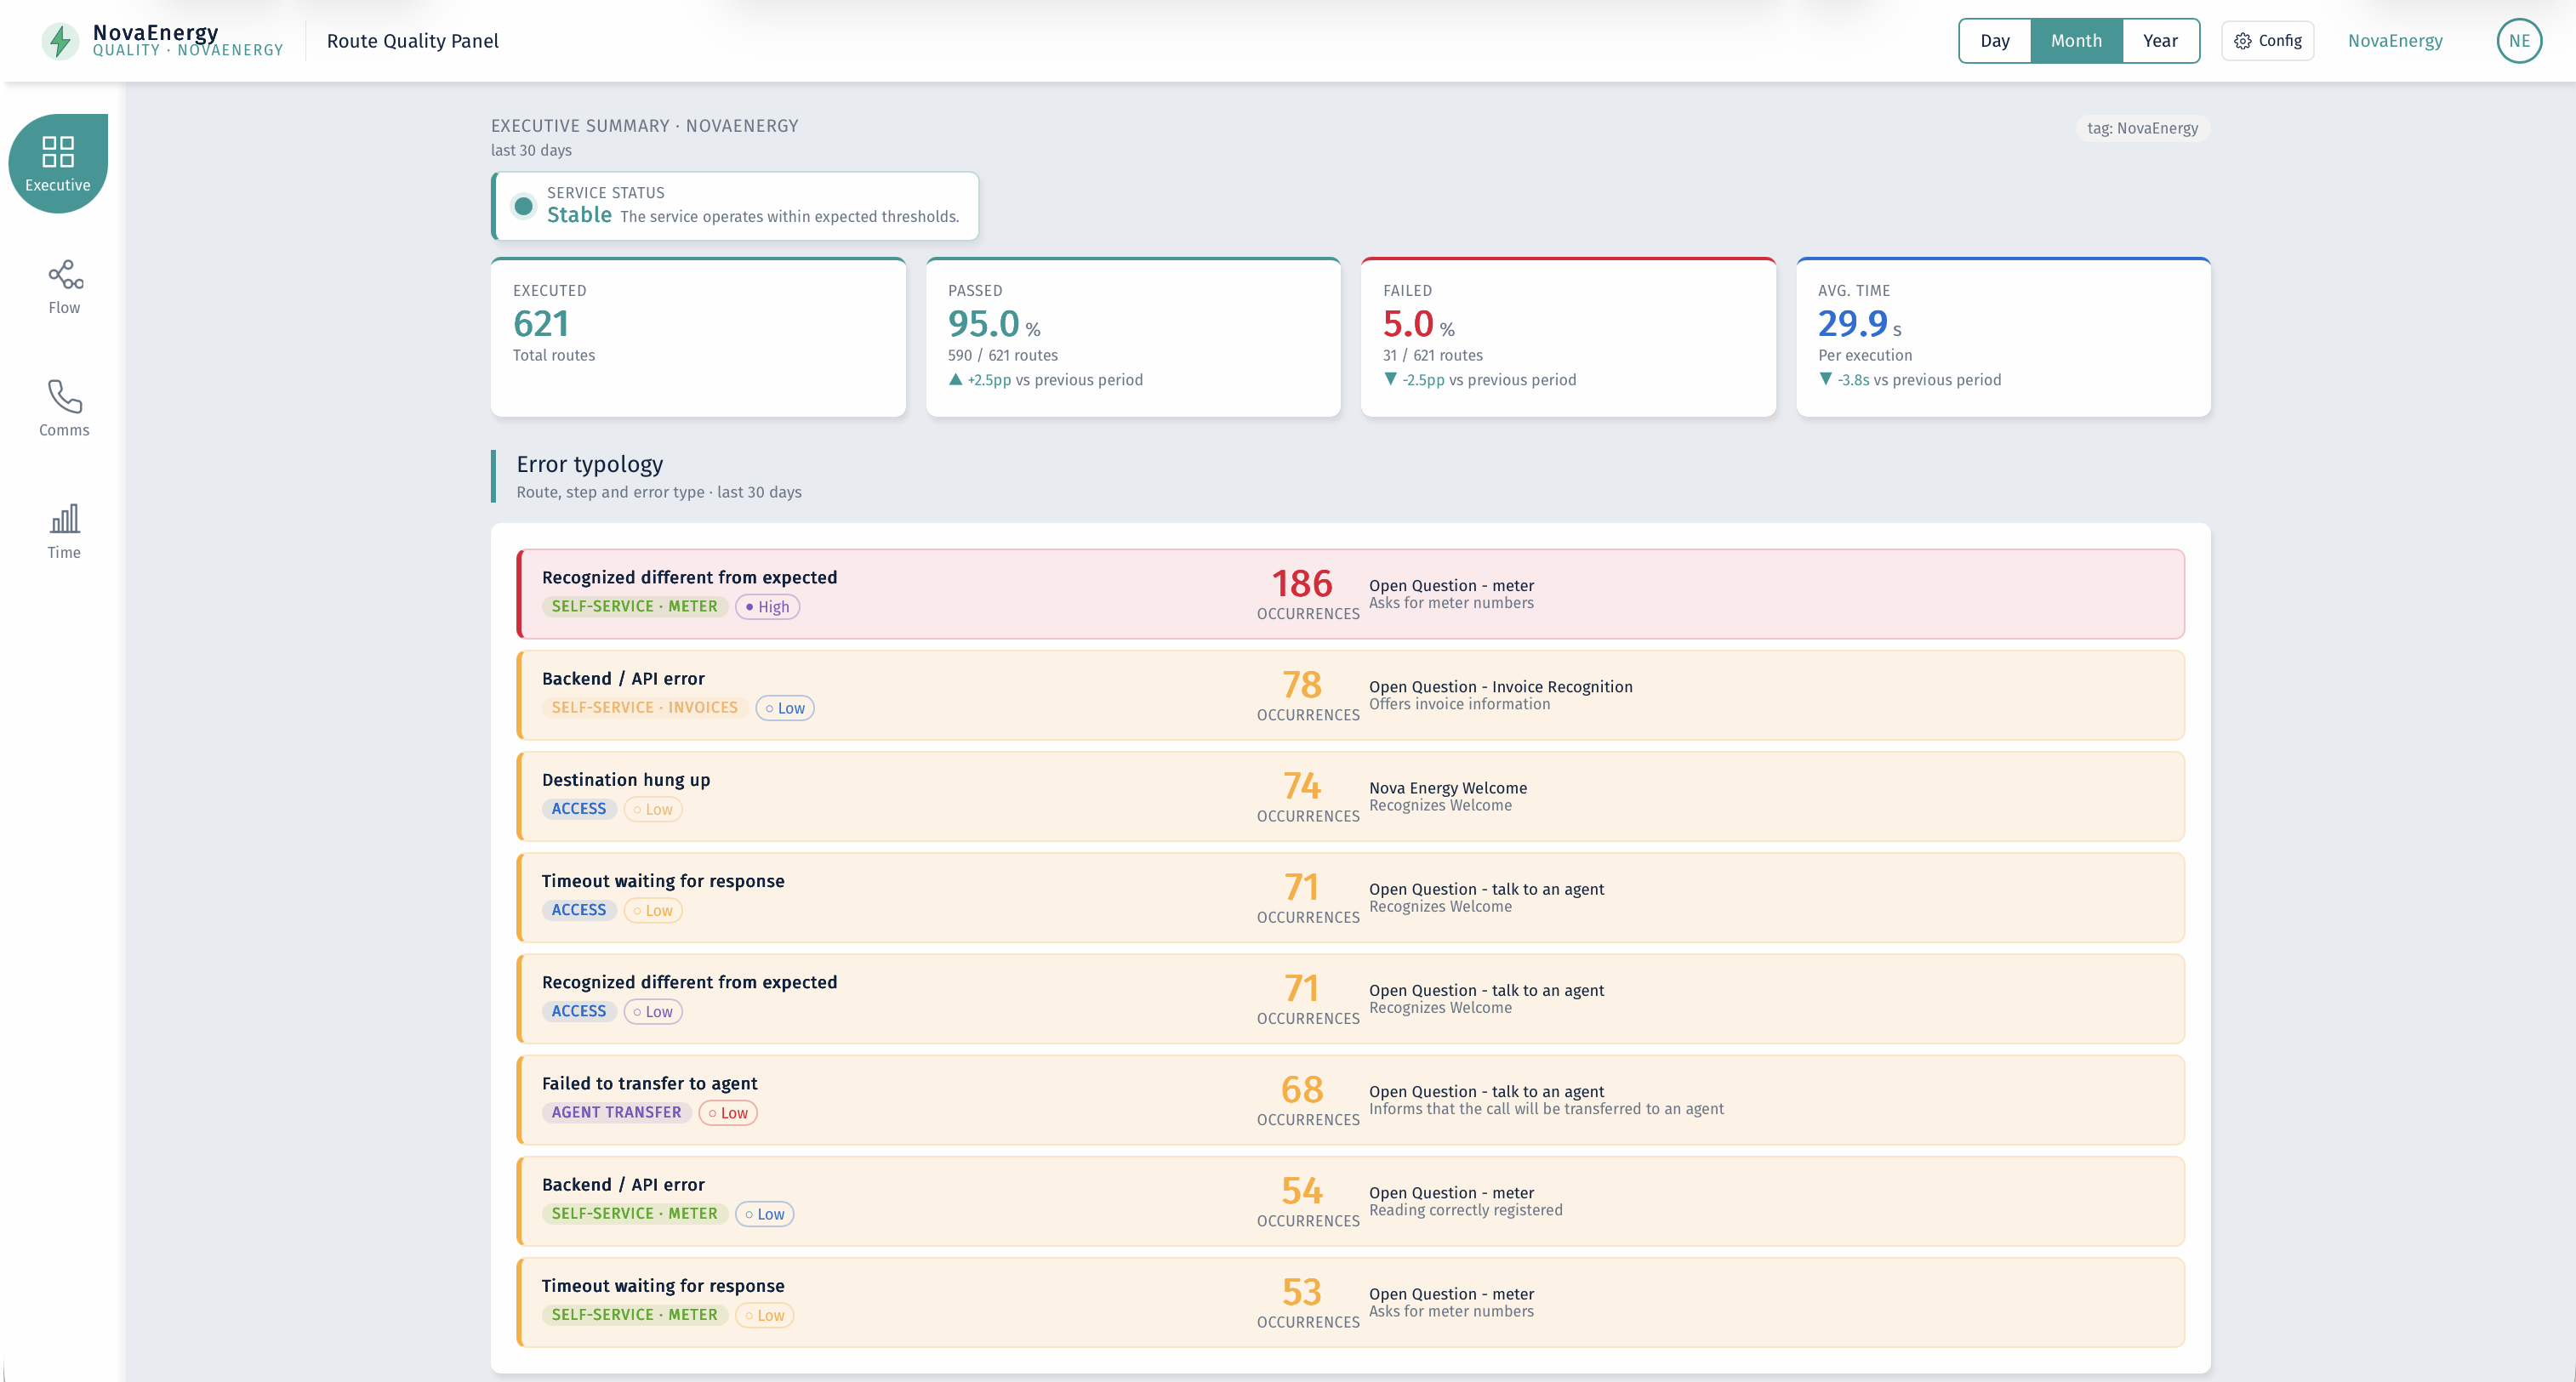2576x1382 pixels.
Task: Click the failed trend down arrow
Action: (x=1390, y=380)
